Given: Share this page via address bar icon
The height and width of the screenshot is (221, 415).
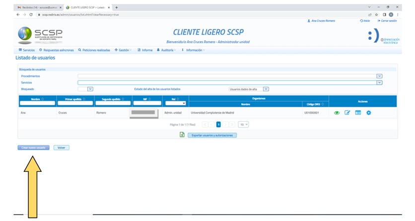Looking at the screenshot, I should tap(370, 15).
